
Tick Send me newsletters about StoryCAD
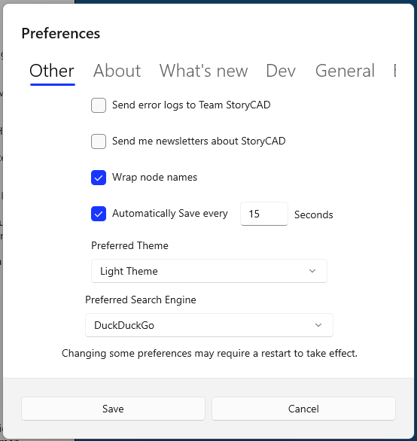[99, 141]
